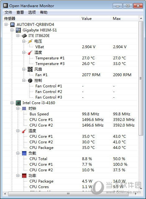Click the red power icon beside 功率

click(x=24, y=176)
